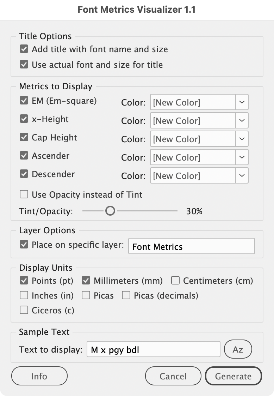Toggle Use actual font and size for title
Image resolution: width=274 pixels, height=396 pixels.
point(24,65)
